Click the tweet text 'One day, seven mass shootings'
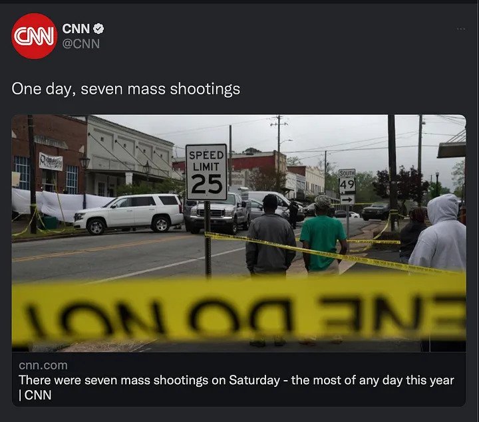 [x=126, y=89]
